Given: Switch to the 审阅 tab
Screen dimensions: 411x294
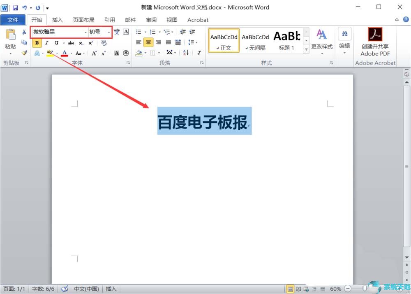Looking at the screenshot, I should click(151, 20).
